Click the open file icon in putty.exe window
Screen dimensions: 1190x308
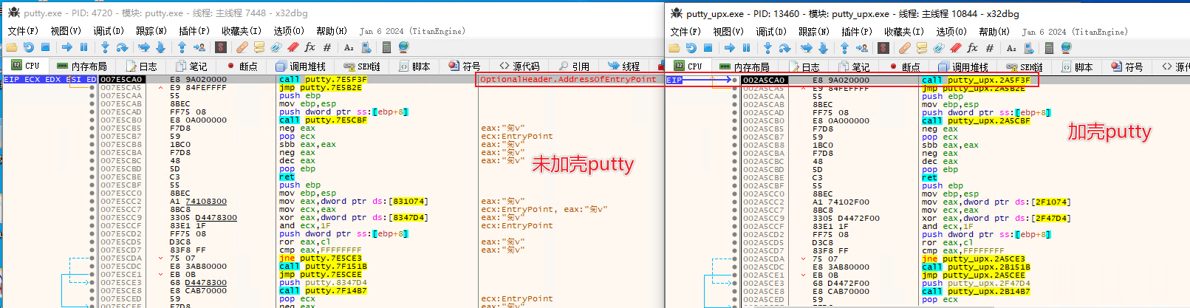point(12,47)
